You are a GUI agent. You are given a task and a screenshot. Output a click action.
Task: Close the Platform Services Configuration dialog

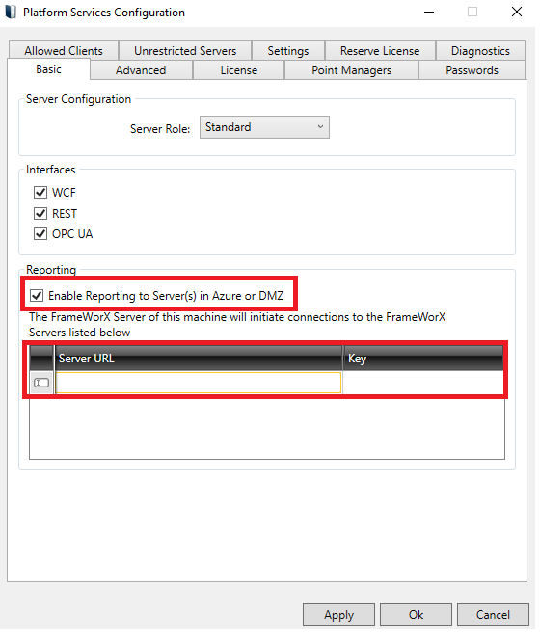[517, 12]
